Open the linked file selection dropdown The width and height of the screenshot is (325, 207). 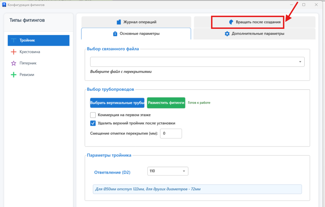(197, 62)
